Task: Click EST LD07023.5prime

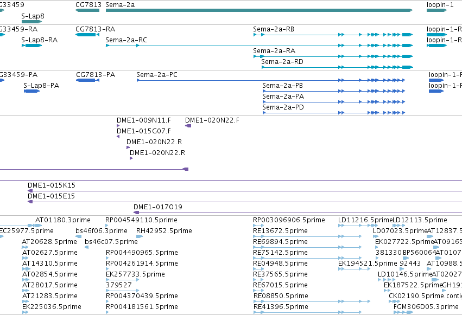Action: 376,236
